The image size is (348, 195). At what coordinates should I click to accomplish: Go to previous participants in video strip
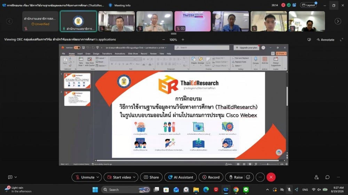click(9, 21)
